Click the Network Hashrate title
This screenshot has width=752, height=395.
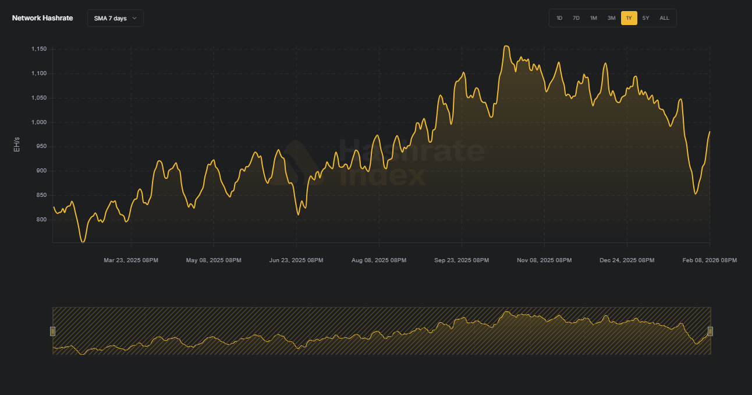(x=41, y=18)
